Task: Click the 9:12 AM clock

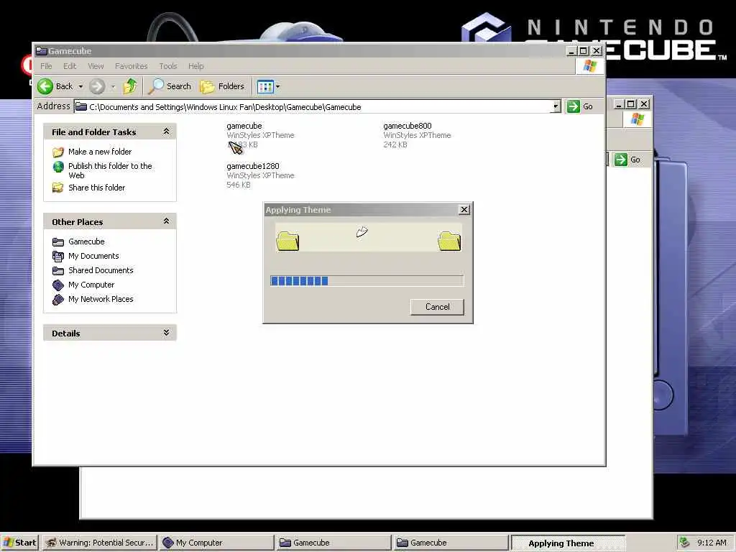Action: (712, 543)
